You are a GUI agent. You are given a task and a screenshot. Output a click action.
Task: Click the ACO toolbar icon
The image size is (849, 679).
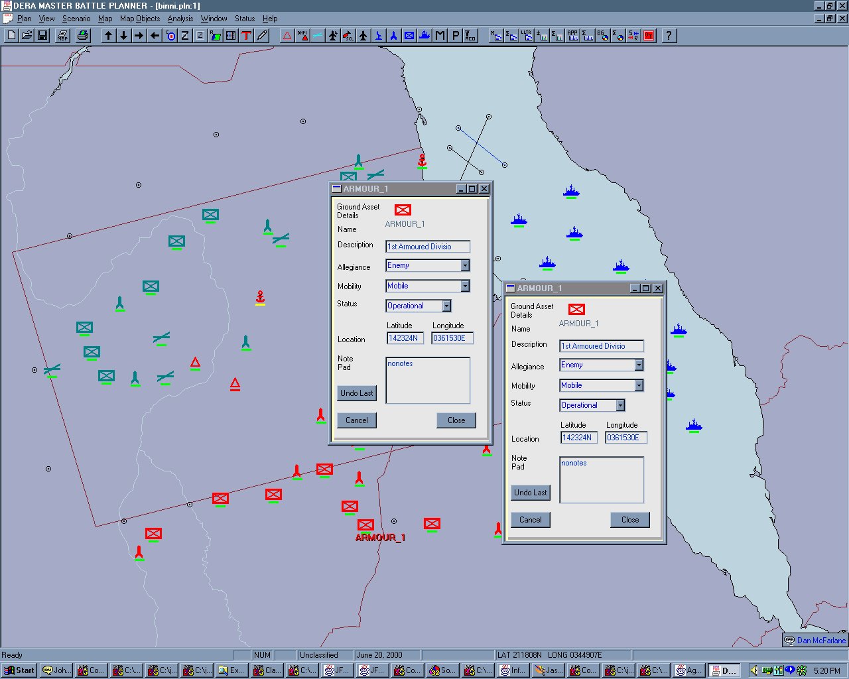470,36
